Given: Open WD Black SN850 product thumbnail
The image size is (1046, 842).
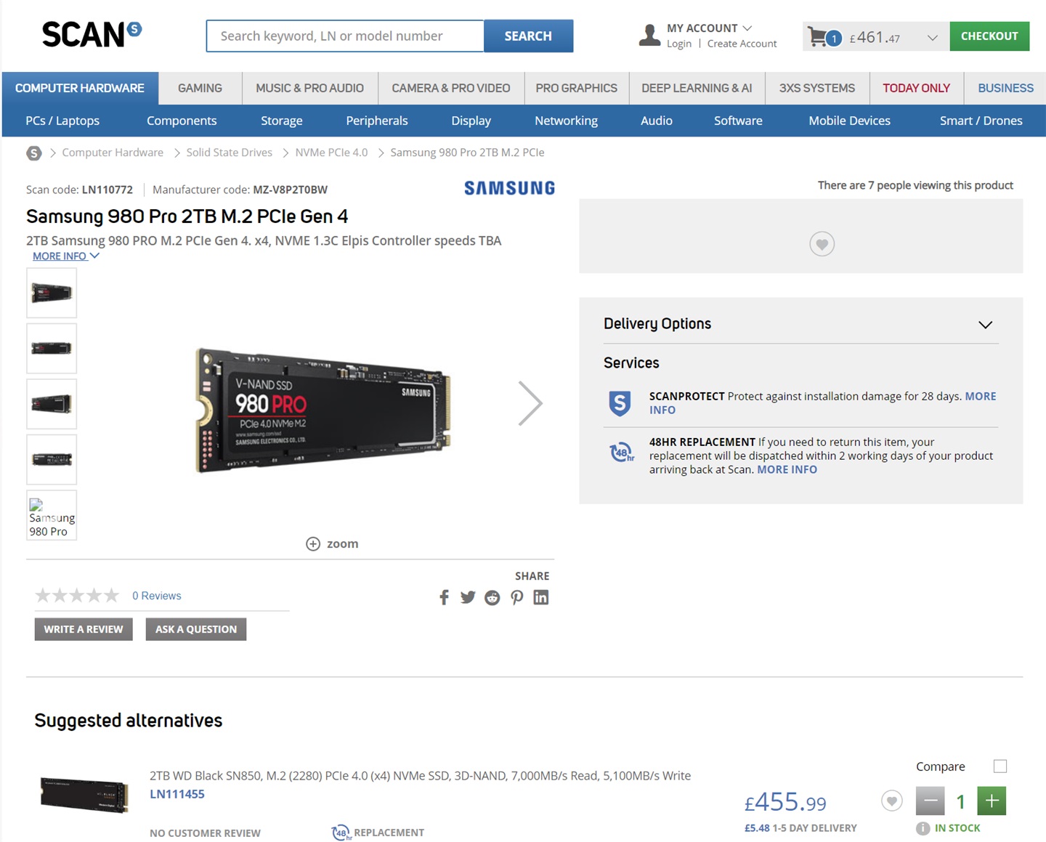Looking at the screenshot, I should [84, 794].
